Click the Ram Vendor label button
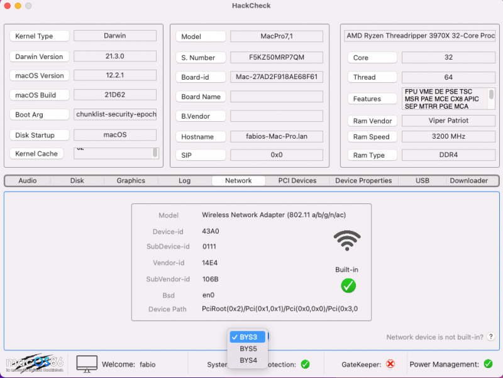The height and width of the screenshot is (378, 503). 372,121
